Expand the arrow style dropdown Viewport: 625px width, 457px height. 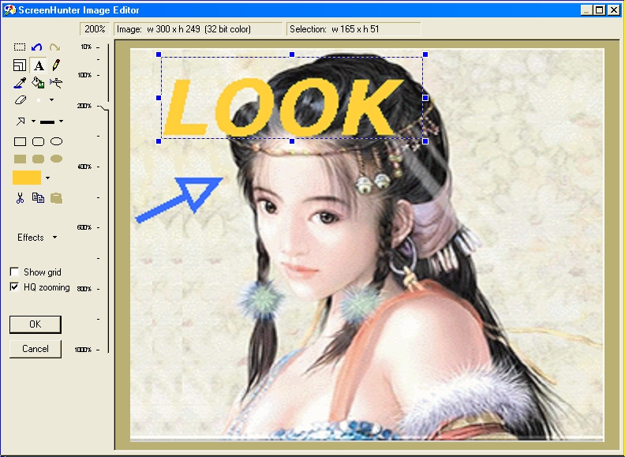[x=33, y=122]
